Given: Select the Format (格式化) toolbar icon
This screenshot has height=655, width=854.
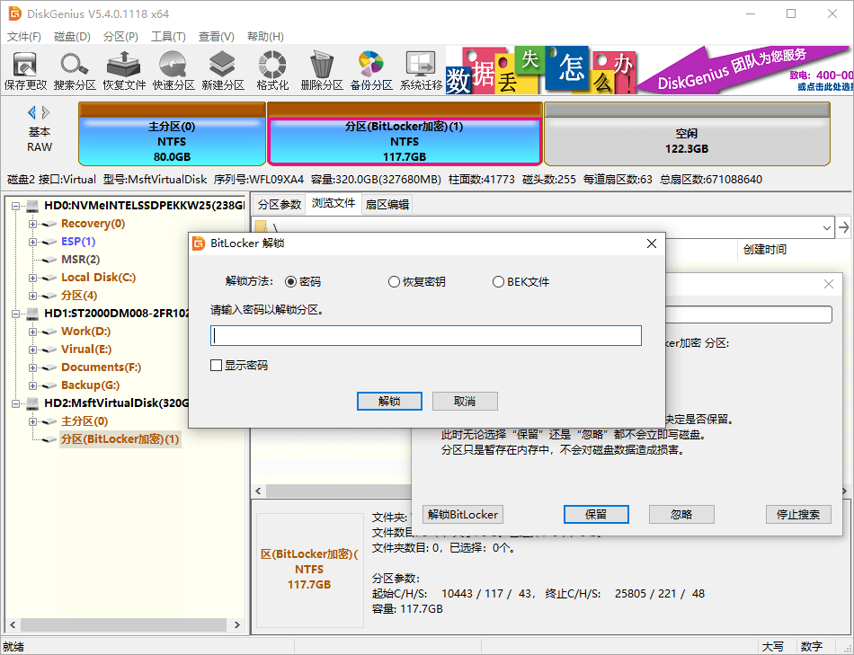Looking at the screenshot, I should tap(272, 71).
